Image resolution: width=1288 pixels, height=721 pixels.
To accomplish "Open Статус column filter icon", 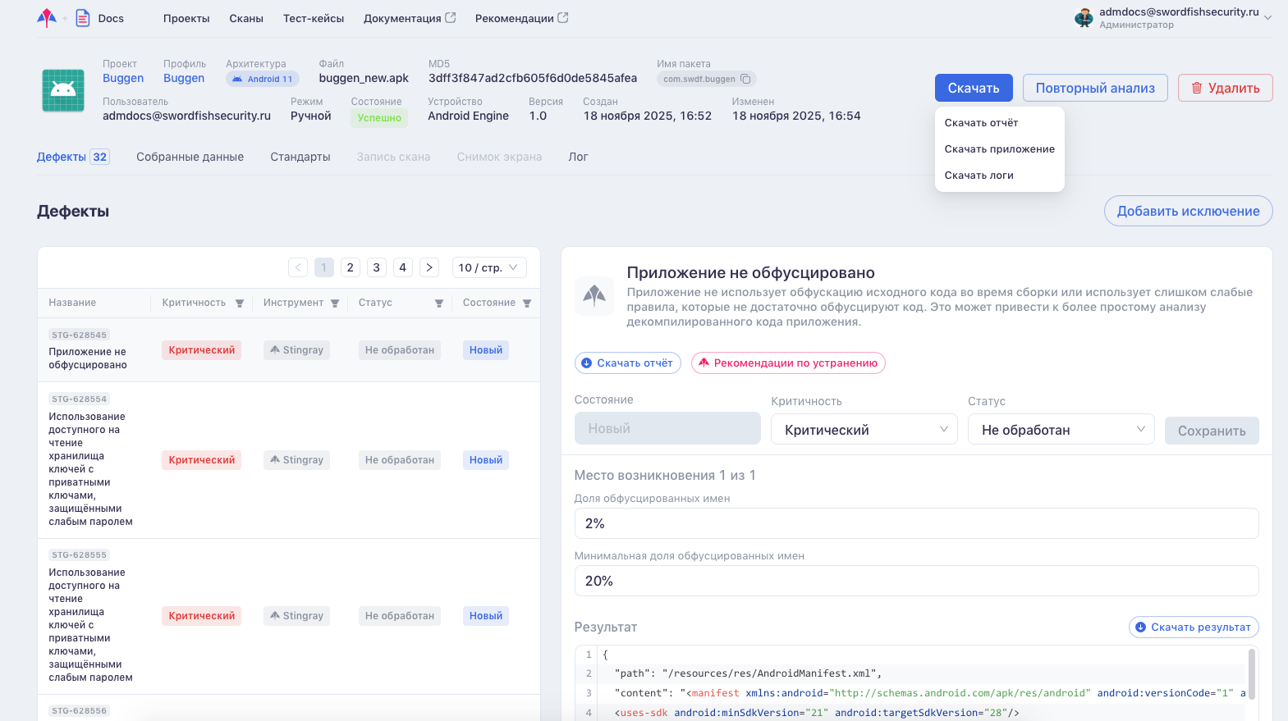I will (x=439, y=303).
